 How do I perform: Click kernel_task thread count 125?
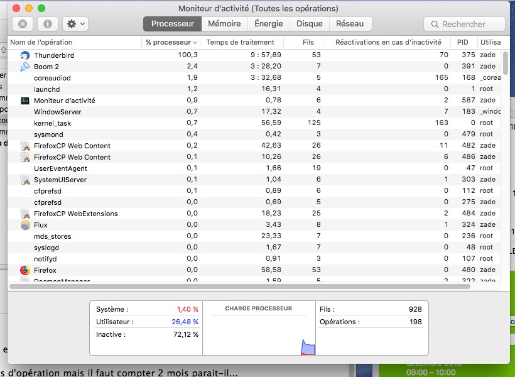[314, 123]
